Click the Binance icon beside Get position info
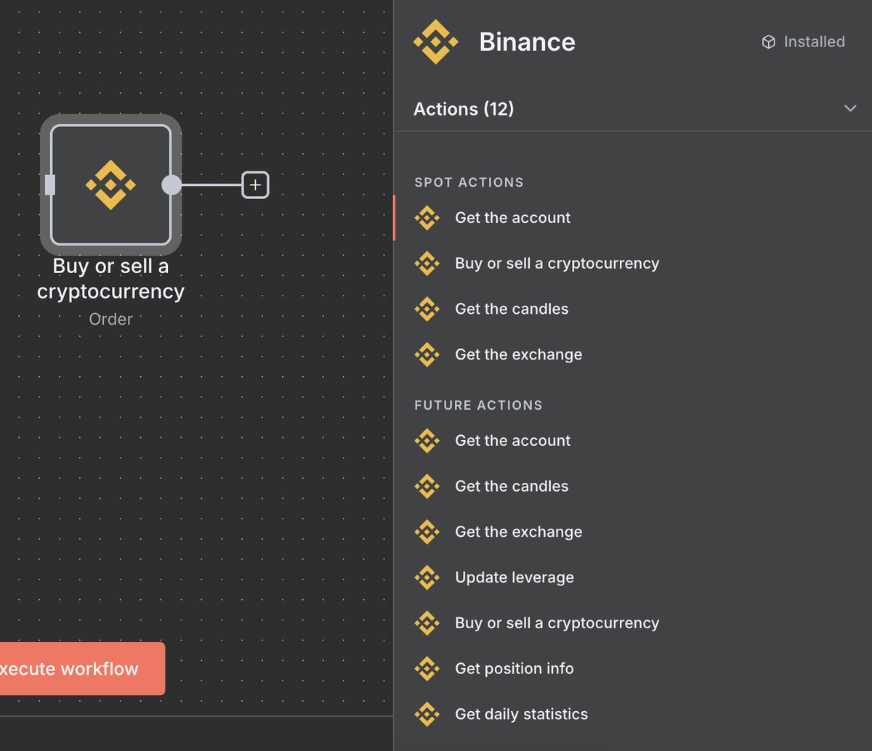 427,669
